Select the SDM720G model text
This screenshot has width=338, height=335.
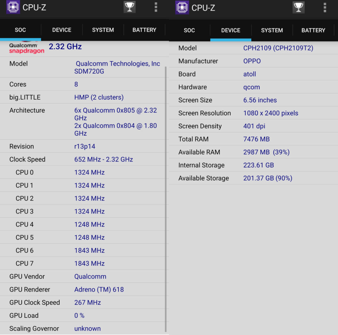pos(89,71)
